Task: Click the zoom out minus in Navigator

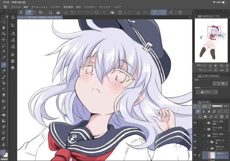Action: tap(205, 65)
